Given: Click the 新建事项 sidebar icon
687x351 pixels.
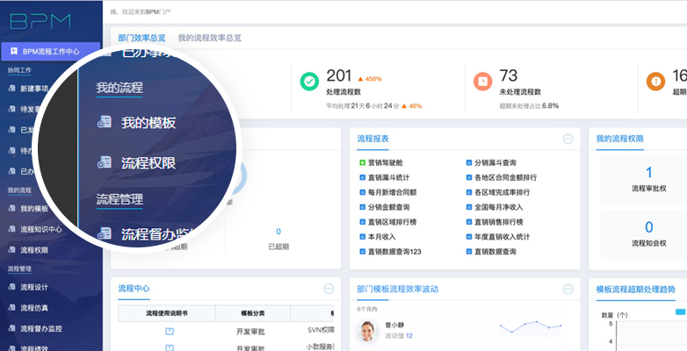Looking at the screenshot, I should pyautogui.click(x=11, y=89).
